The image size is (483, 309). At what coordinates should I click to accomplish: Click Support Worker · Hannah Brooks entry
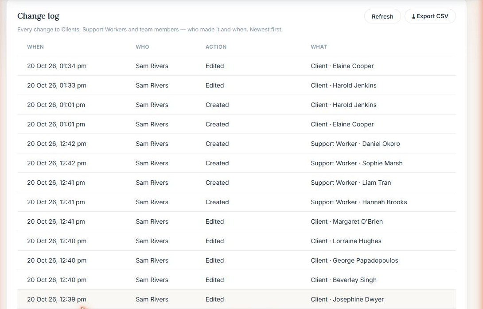coord(359,202)
